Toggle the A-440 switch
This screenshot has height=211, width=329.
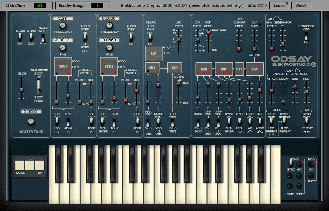pyautogui.click(x=20, y=37)
